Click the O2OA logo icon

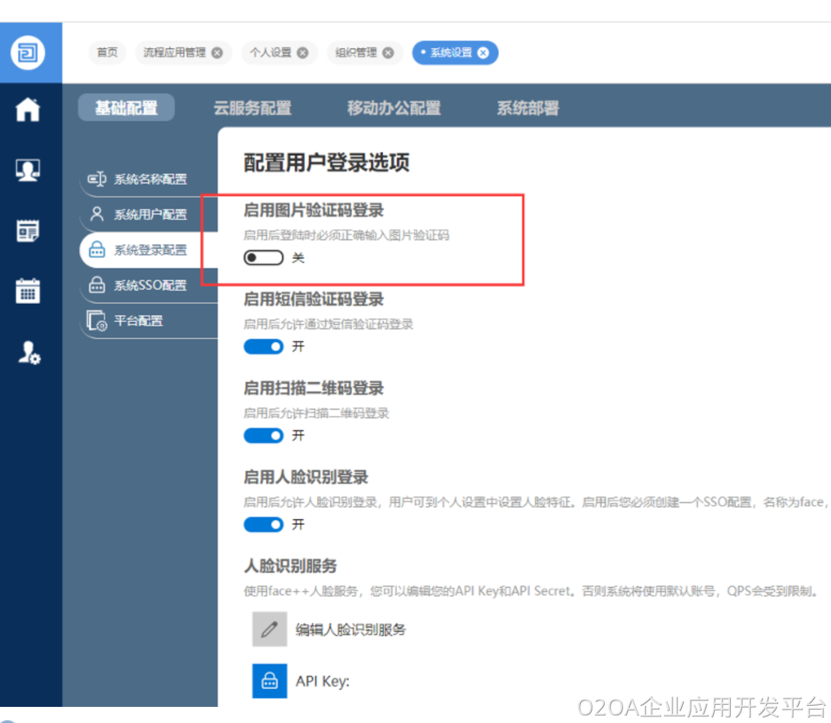(x=28, y=53)
